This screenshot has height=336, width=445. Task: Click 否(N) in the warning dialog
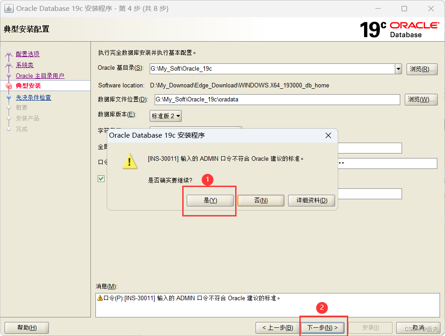[261, 201]
